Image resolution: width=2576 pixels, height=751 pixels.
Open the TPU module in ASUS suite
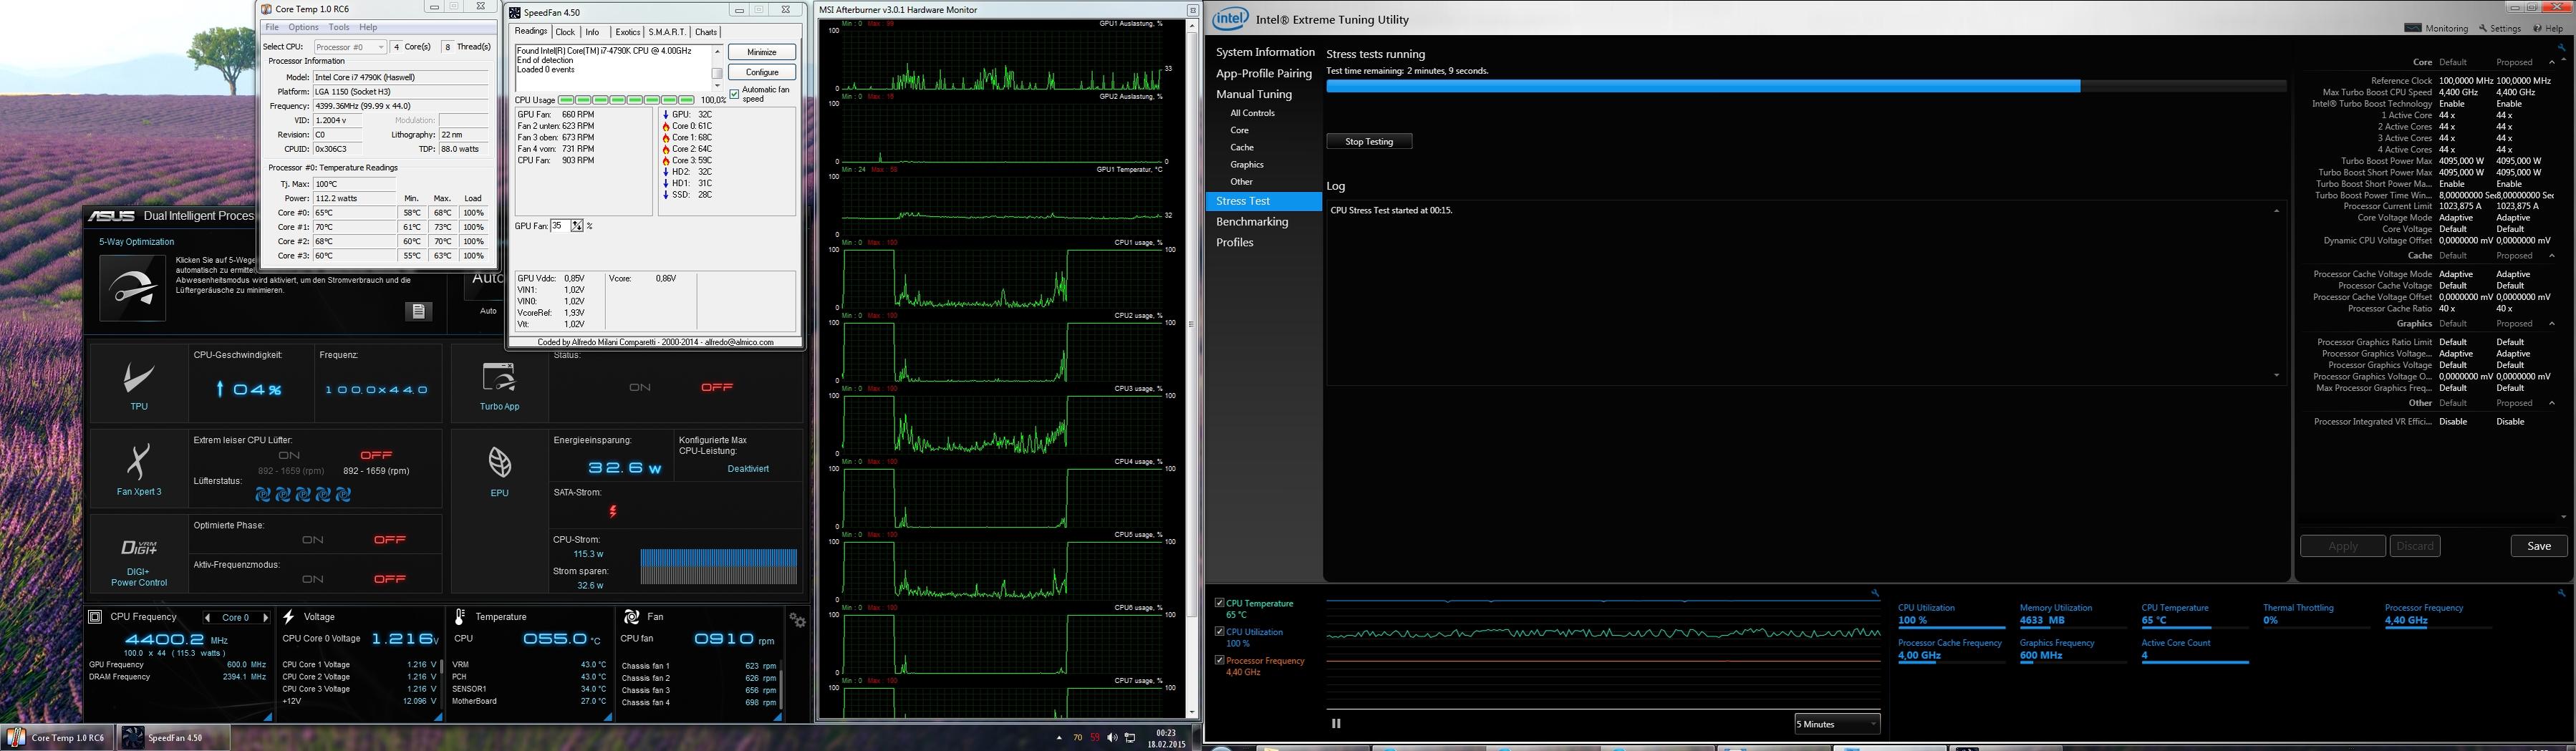[138, 384]
